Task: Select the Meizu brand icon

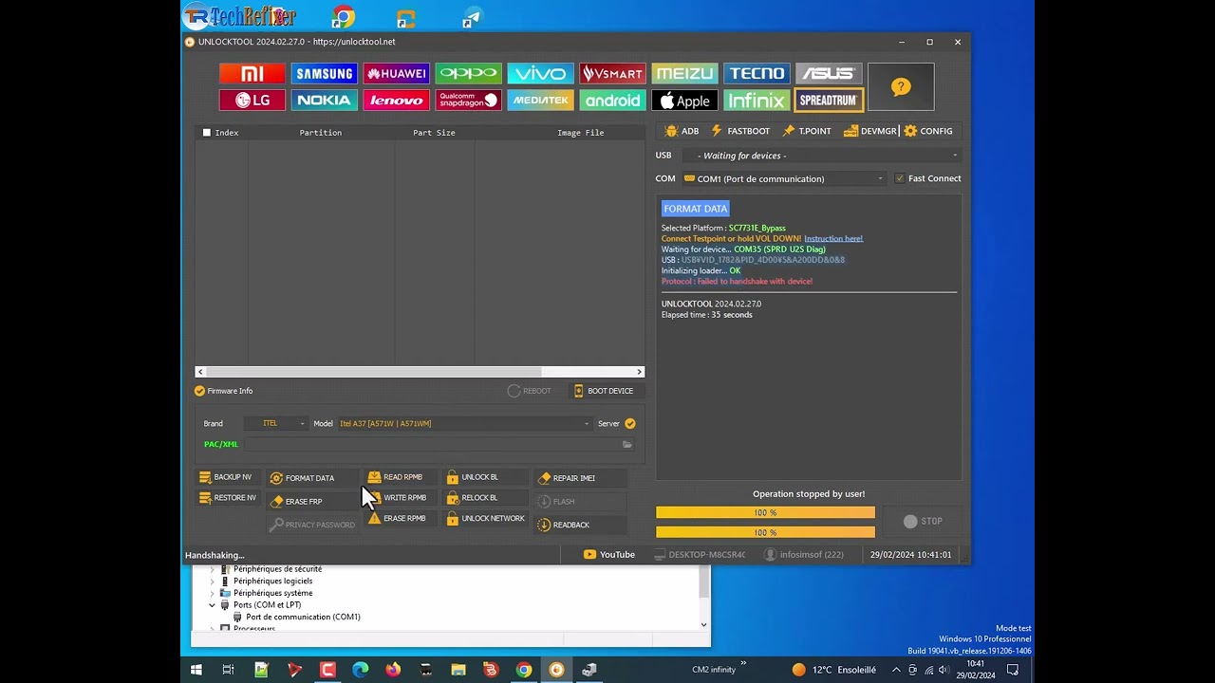Action: [684, 74]
